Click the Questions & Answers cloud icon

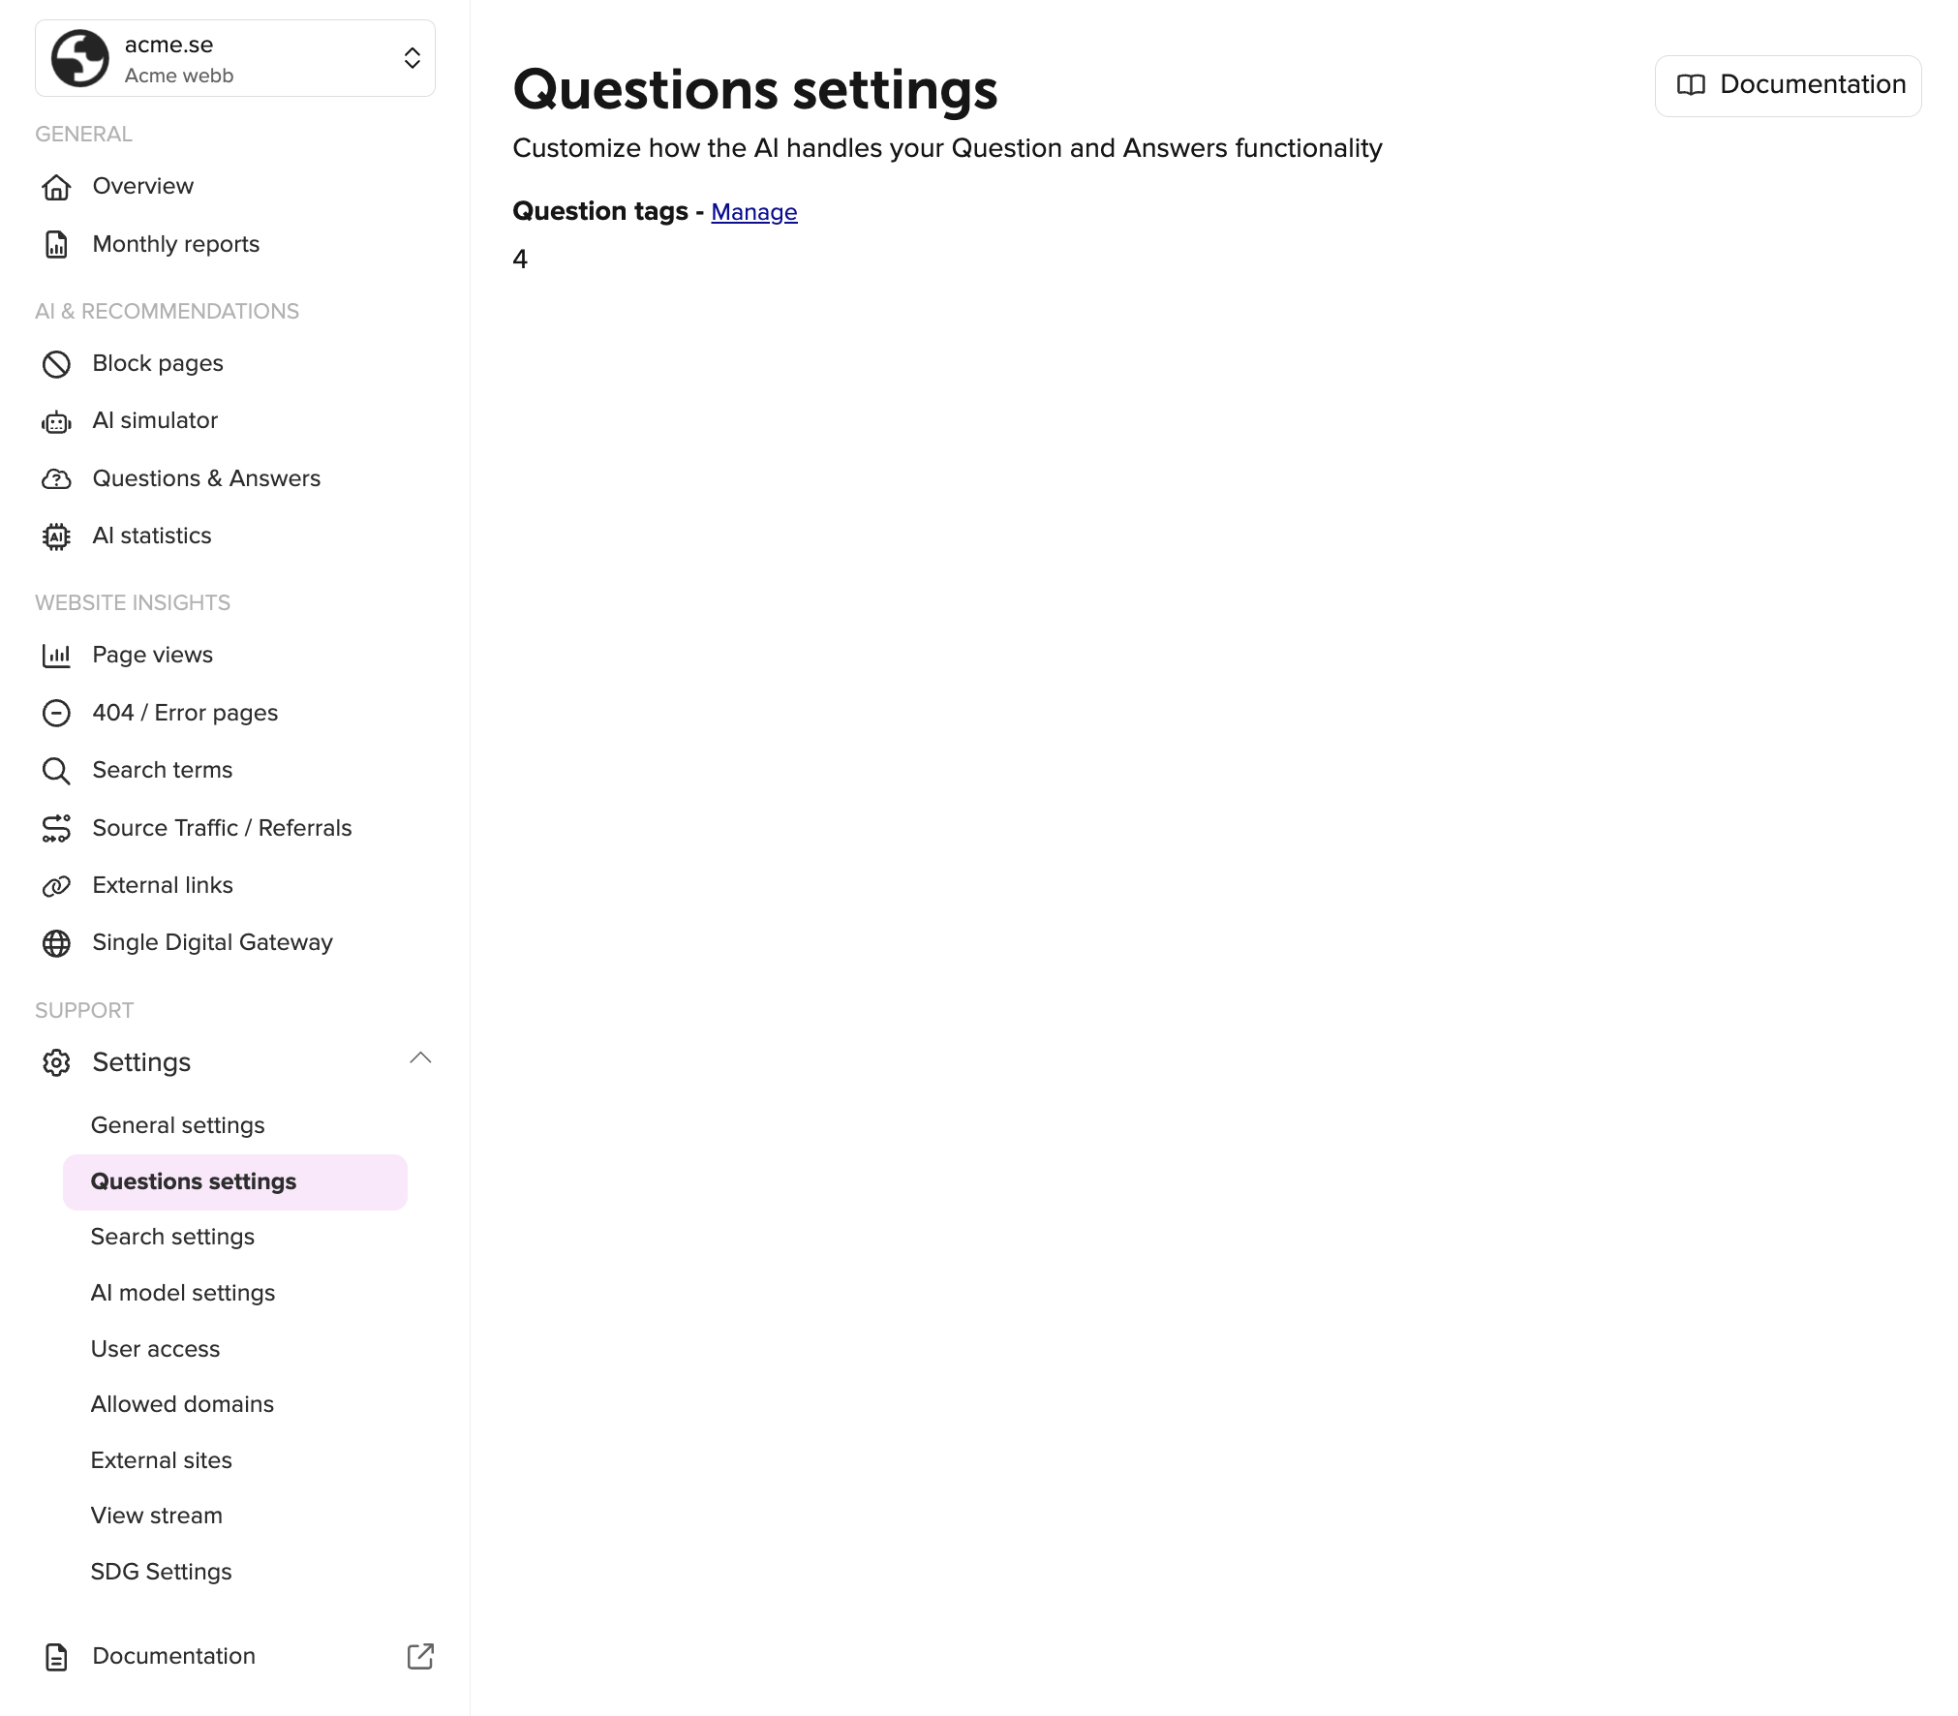click(x=56, y=479)
